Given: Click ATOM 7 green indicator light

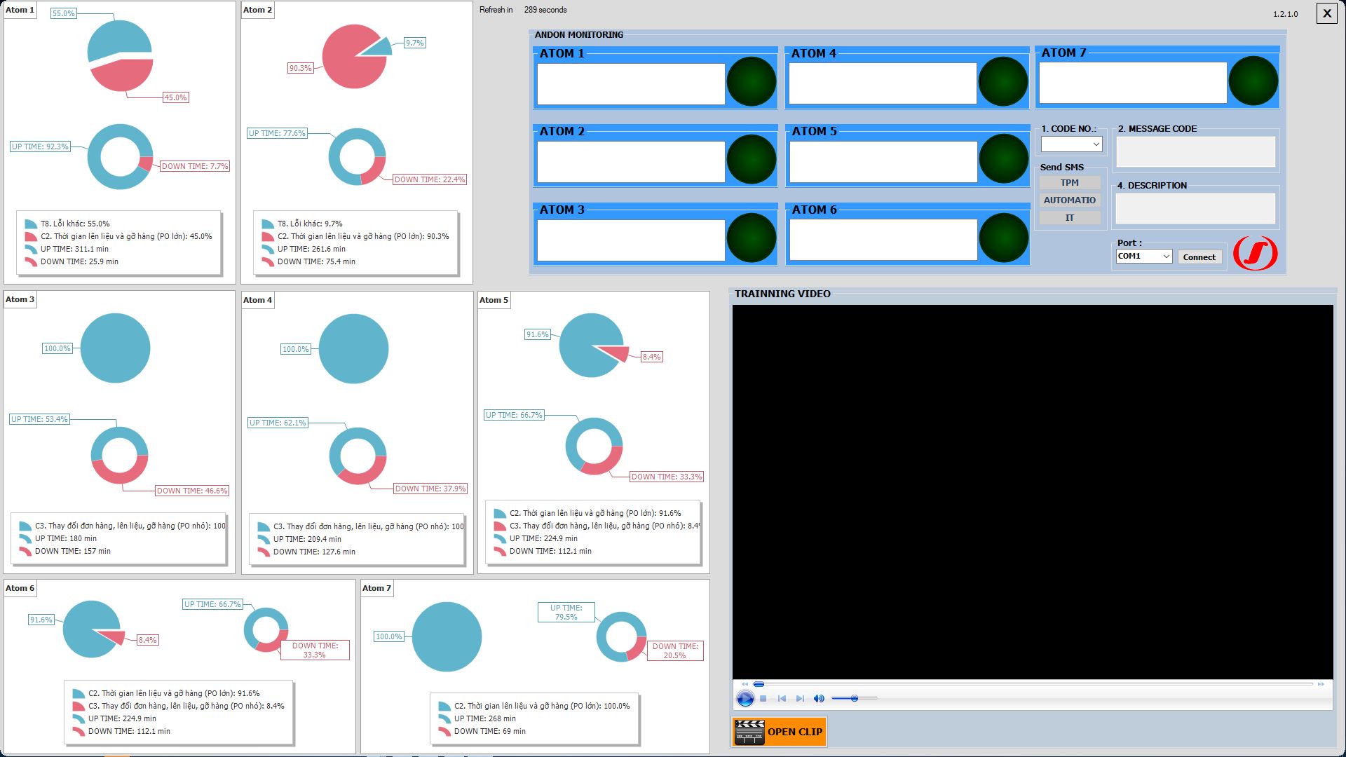Looking at the screenshot, I should pyautogui.click(x=1253, y=81).
